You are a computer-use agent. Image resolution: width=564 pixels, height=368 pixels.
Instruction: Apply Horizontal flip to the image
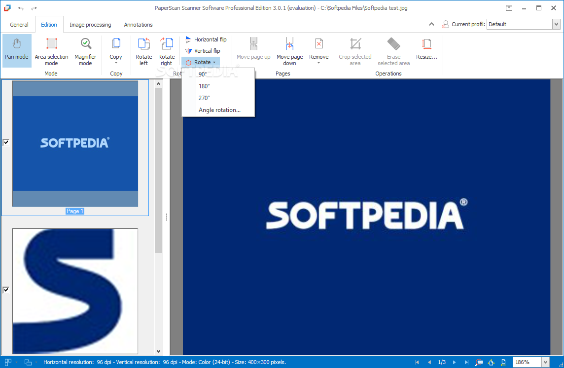pos(206,39)
